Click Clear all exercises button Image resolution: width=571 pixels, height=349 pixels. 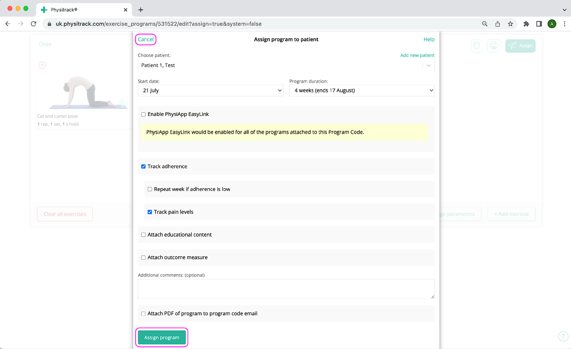pyautogui.click(x=65, y=214)
